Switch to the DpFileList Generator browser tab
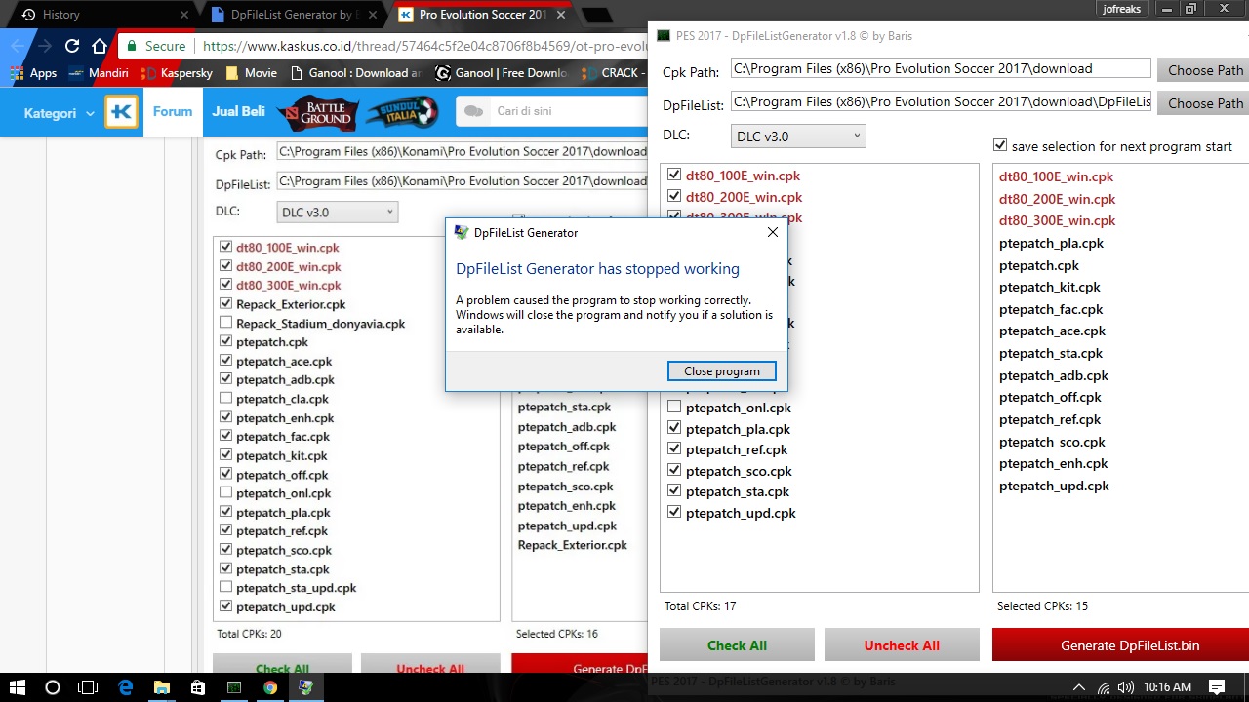The height and width of the screenshot is (702, 1249). click(293, 15)
